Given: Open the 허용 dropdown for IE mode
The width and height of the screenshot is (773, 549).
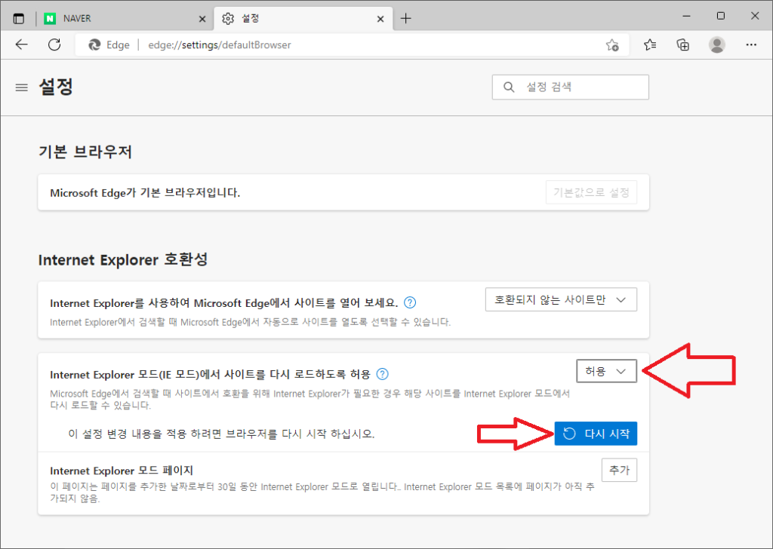Looking at the screenshot, I should [x=606, y=371].
